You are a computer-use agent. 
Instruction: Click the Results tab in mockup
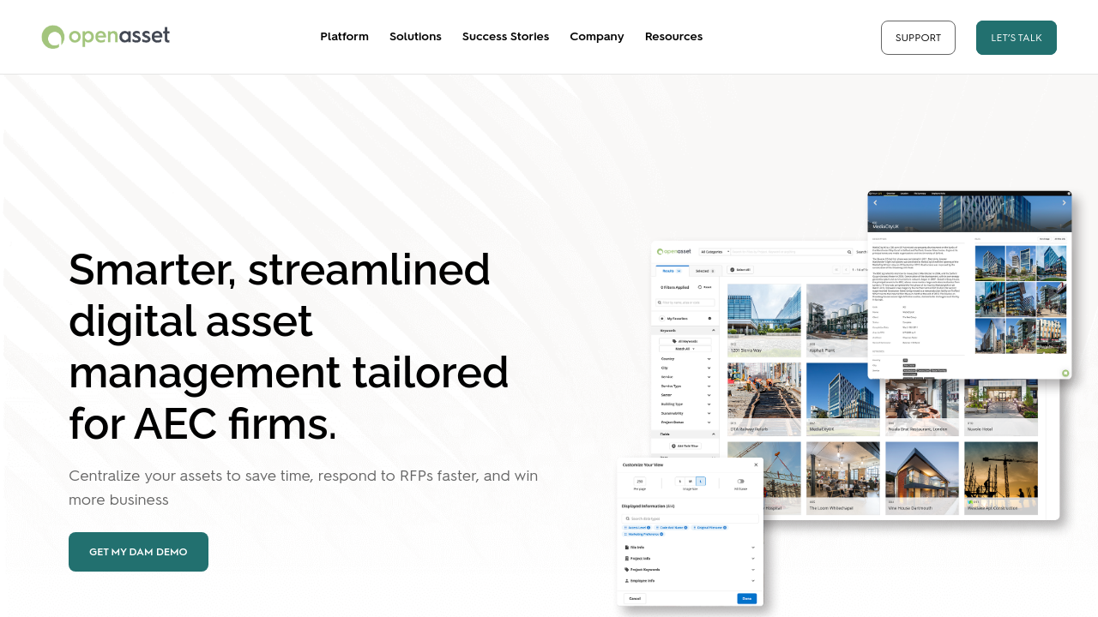[672, 271]
